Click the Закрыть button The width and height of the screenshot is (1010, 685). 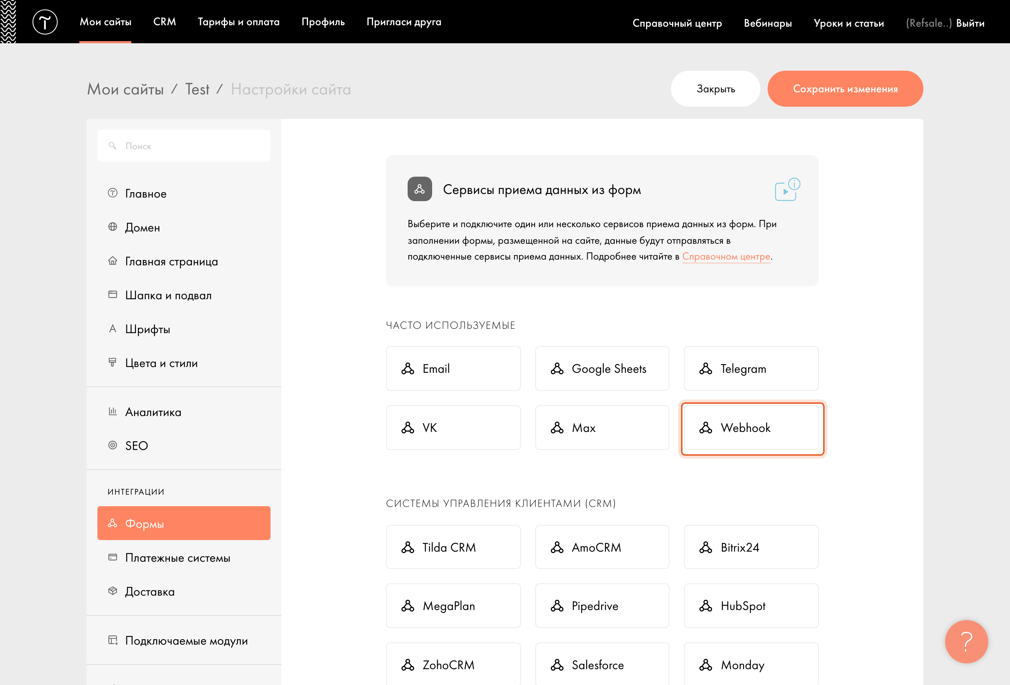(715, 89)
